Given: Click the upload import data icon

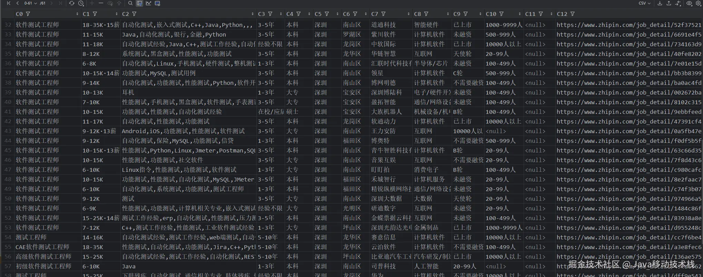Looking at the screenshot, I should (669, 3).
